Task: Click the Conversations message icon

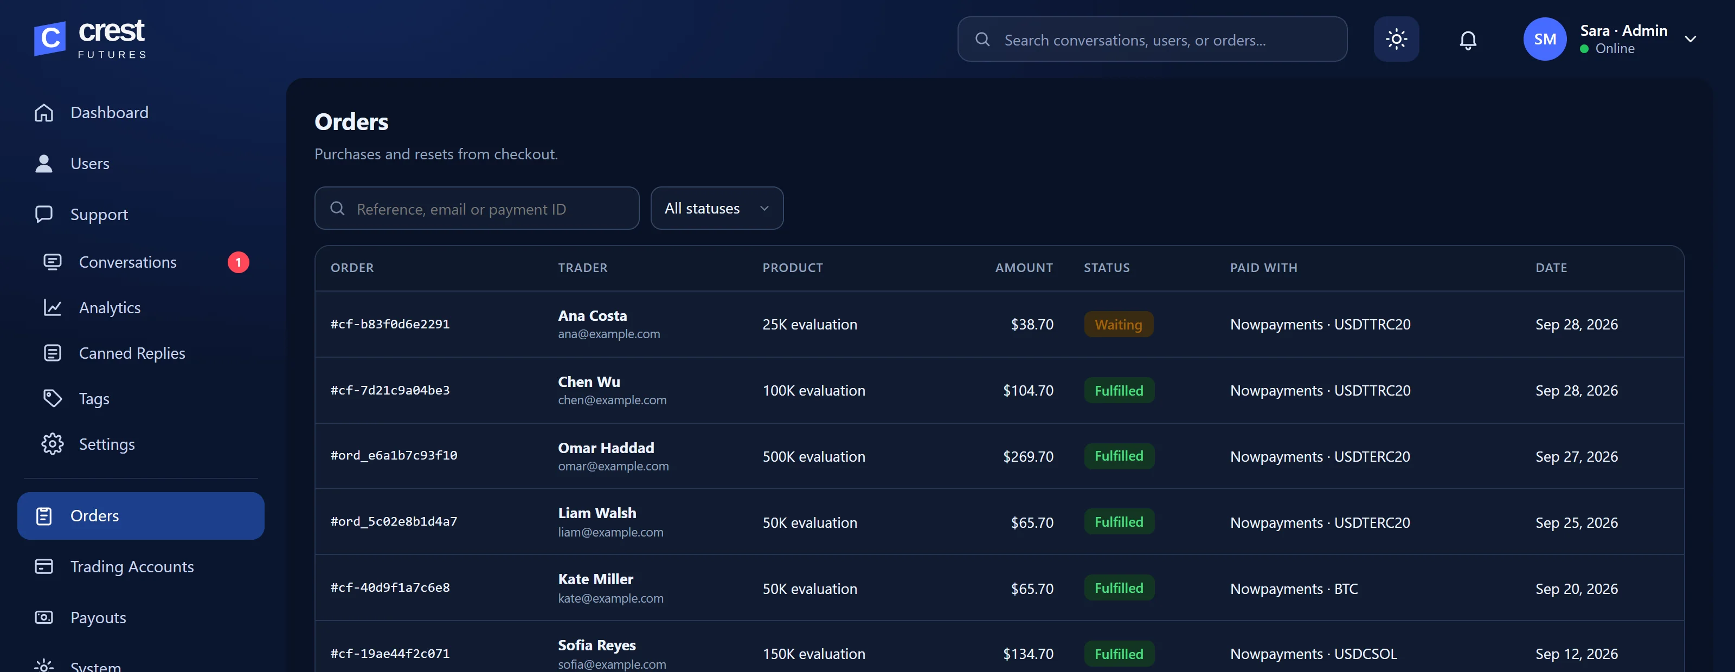Action: (x=53, y=262)
